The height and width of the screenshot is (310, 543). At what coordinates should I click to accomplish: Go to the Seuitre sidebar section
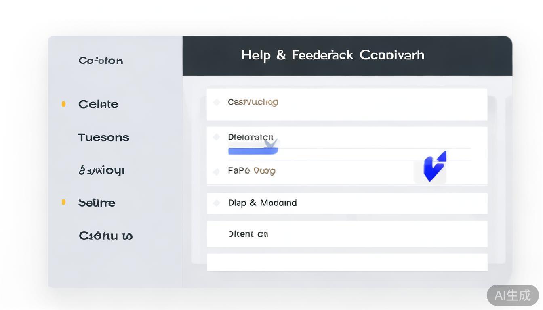click(97, 203)
